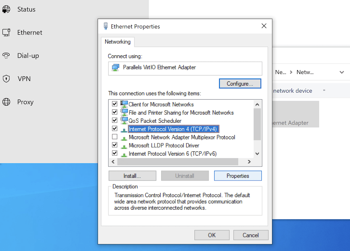
Task: Uncheck QoS Packet Scheduler
Action: 115,120
